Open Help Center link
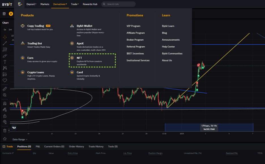Viewport: 265px width, 164px height. [168, 47]
